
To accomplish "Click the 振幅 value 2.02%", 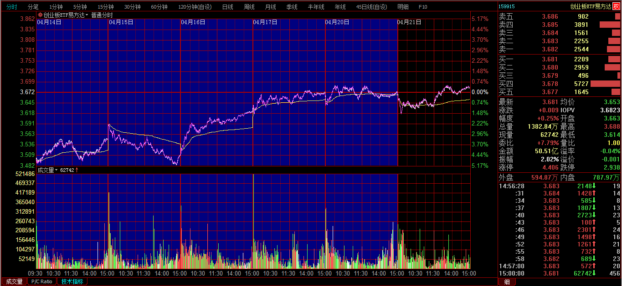I will [550, 159].
